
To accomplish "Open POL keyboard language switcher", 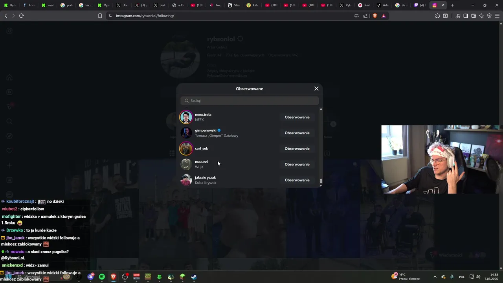I will pos(462,277).
